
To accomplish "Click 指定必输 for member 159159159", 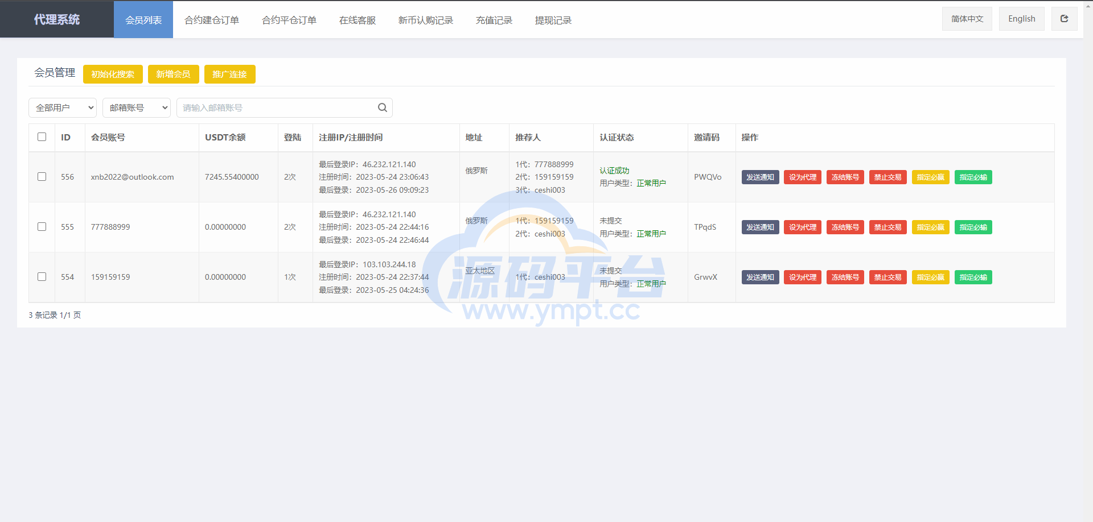I will (973, 277).
